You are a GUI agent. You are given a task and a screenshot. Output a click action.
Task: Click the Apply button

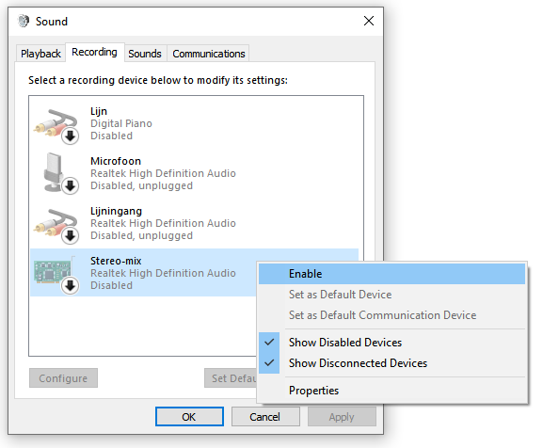pos(342,417)
